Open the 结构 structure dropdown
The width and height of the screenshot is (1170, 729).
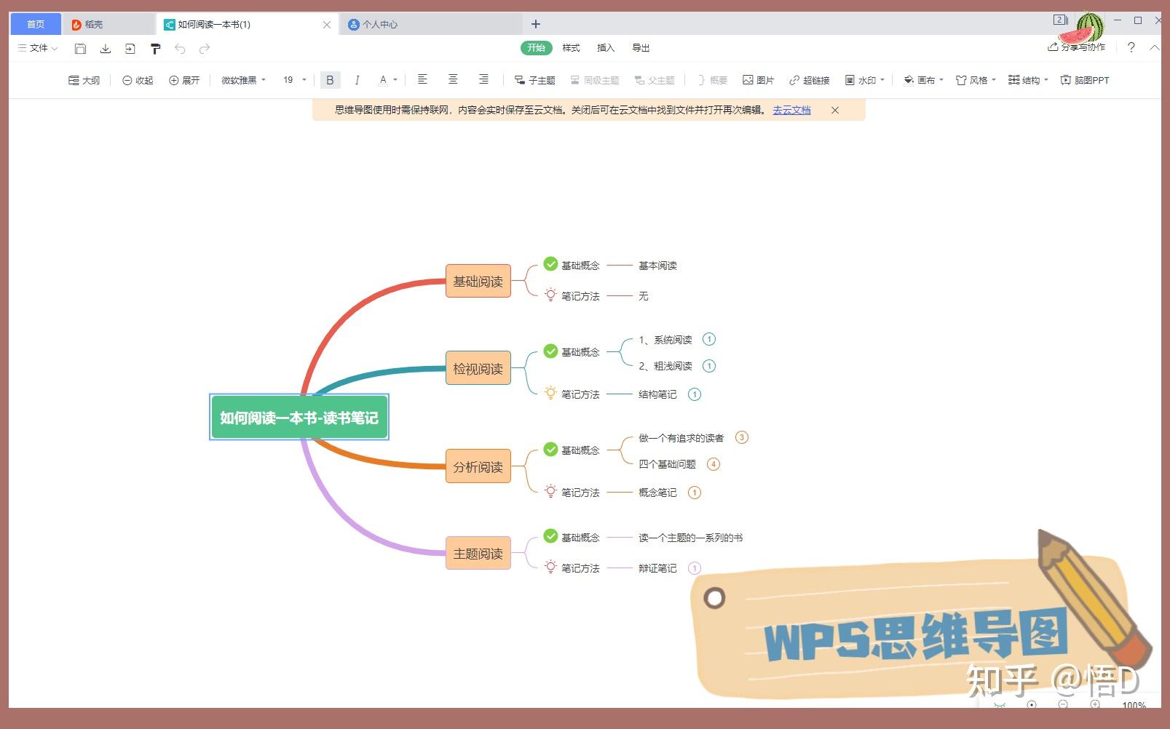click(x=1027, y=80)
